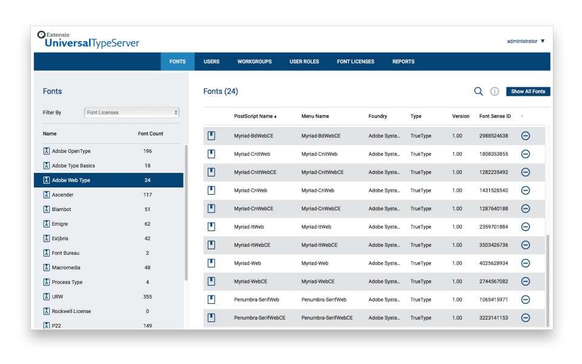Image resolution: width=582 pixels, height=364 pixels.
Task: Switch to the Fonts tab
Action: tap(178, 62)
